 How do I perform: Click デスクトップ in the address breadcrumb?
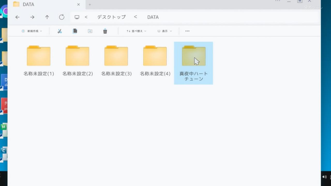[111, 17]
